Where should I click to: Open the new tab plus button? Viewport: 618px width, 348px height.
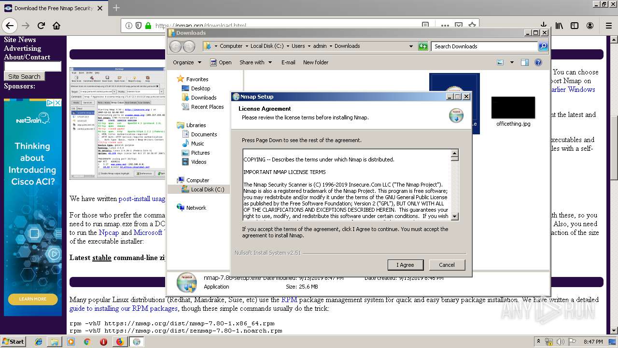click(116, 8)
